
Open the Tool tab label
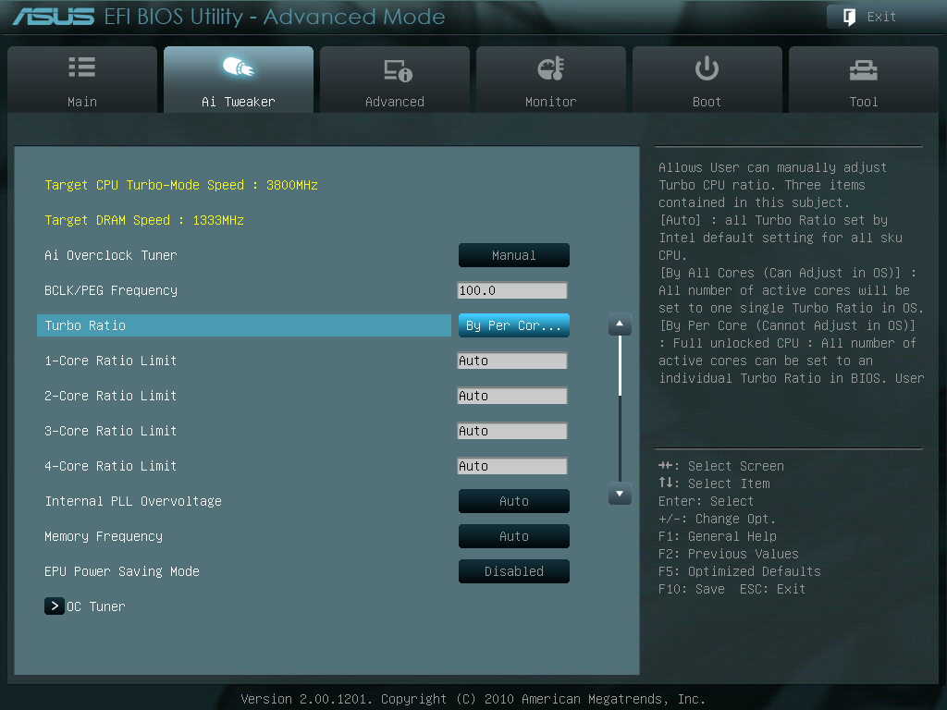(864, 102)
